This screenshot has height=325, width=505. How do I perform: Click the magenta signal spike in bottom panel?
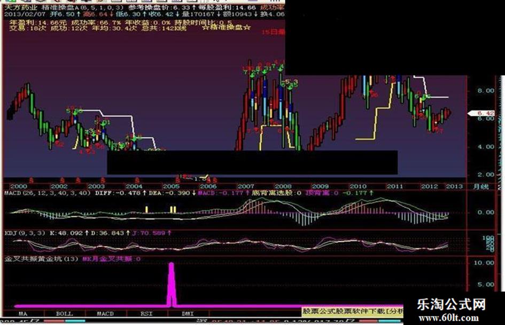172,283
